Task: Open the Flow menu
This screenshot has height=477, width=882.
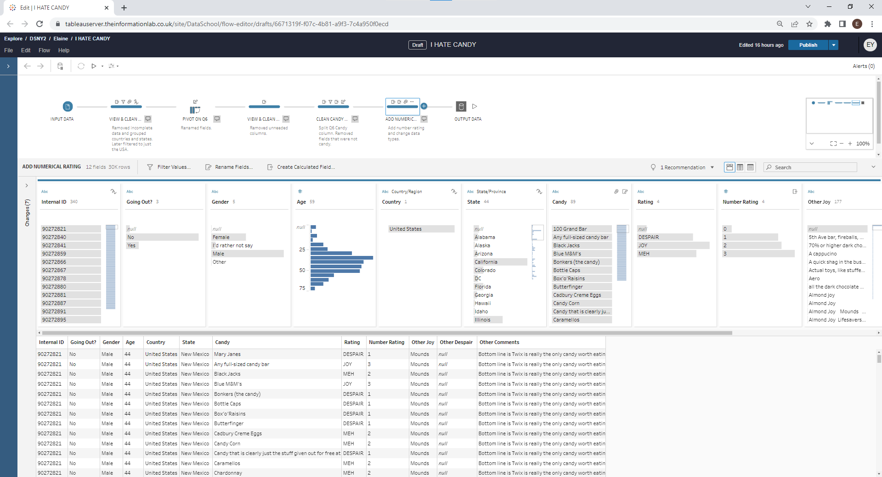Action: 44,50
